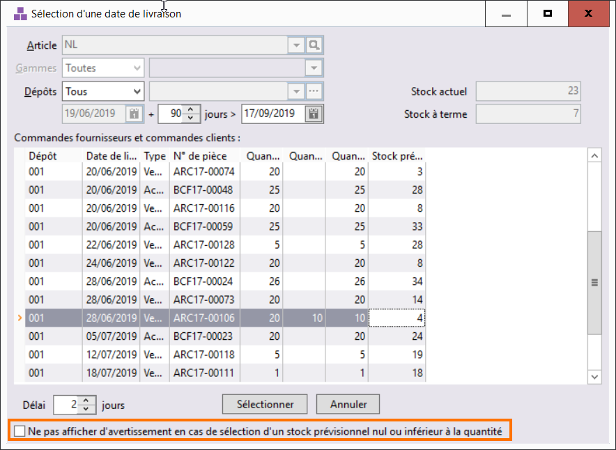This screenshot has width=616, height=450.
Task: Expand the second Gammes dropdown arrow
Action: [314, 68]
